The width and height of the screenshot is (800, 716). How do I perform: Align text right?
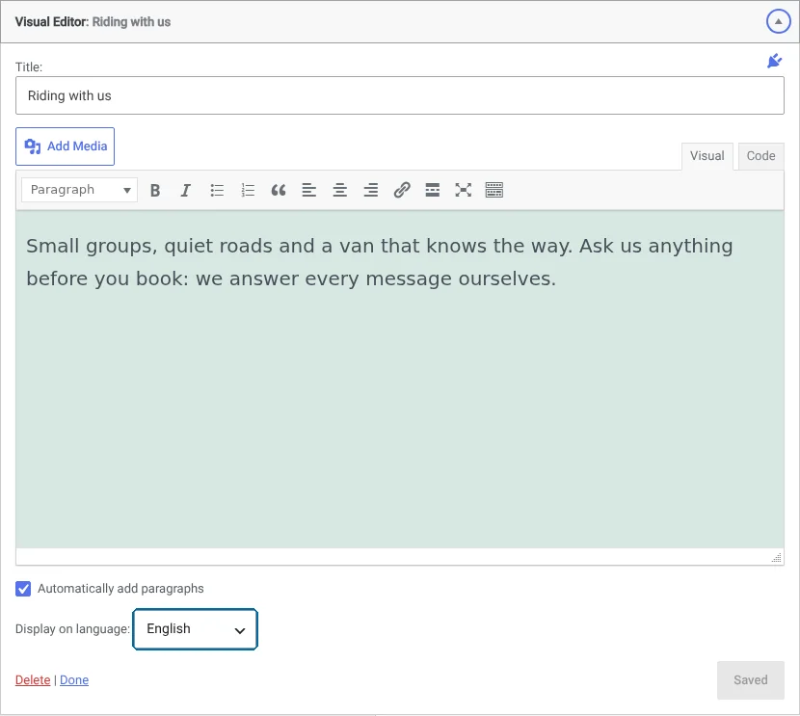point(371,190)
